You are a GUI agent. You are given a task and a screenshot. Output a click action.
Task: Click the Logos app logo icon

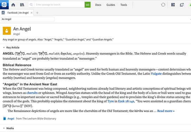pyautogui.click(x=4, y=5)
